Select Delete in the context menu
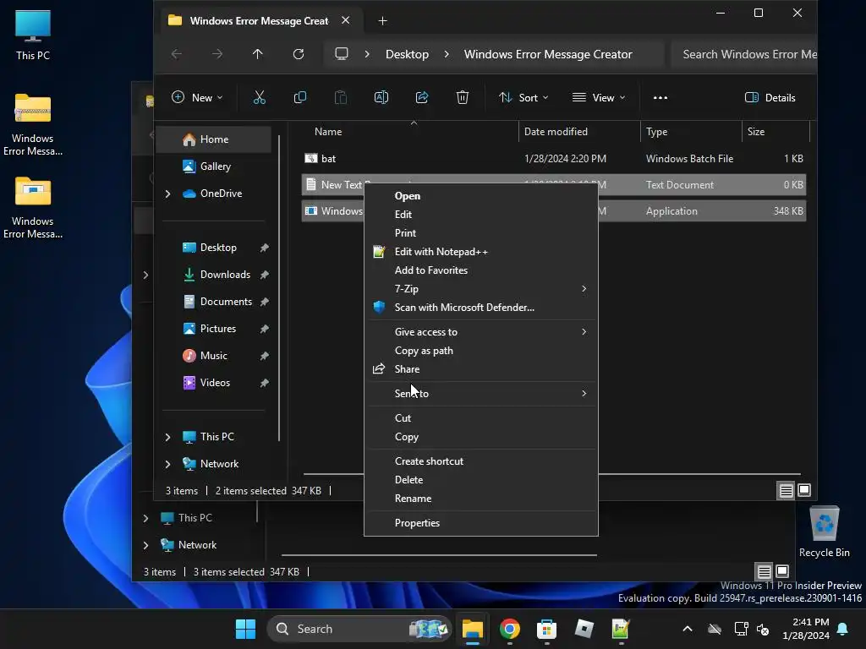This screenshot has height=649, width=866. pyautogui.click(x=480, y=480)
